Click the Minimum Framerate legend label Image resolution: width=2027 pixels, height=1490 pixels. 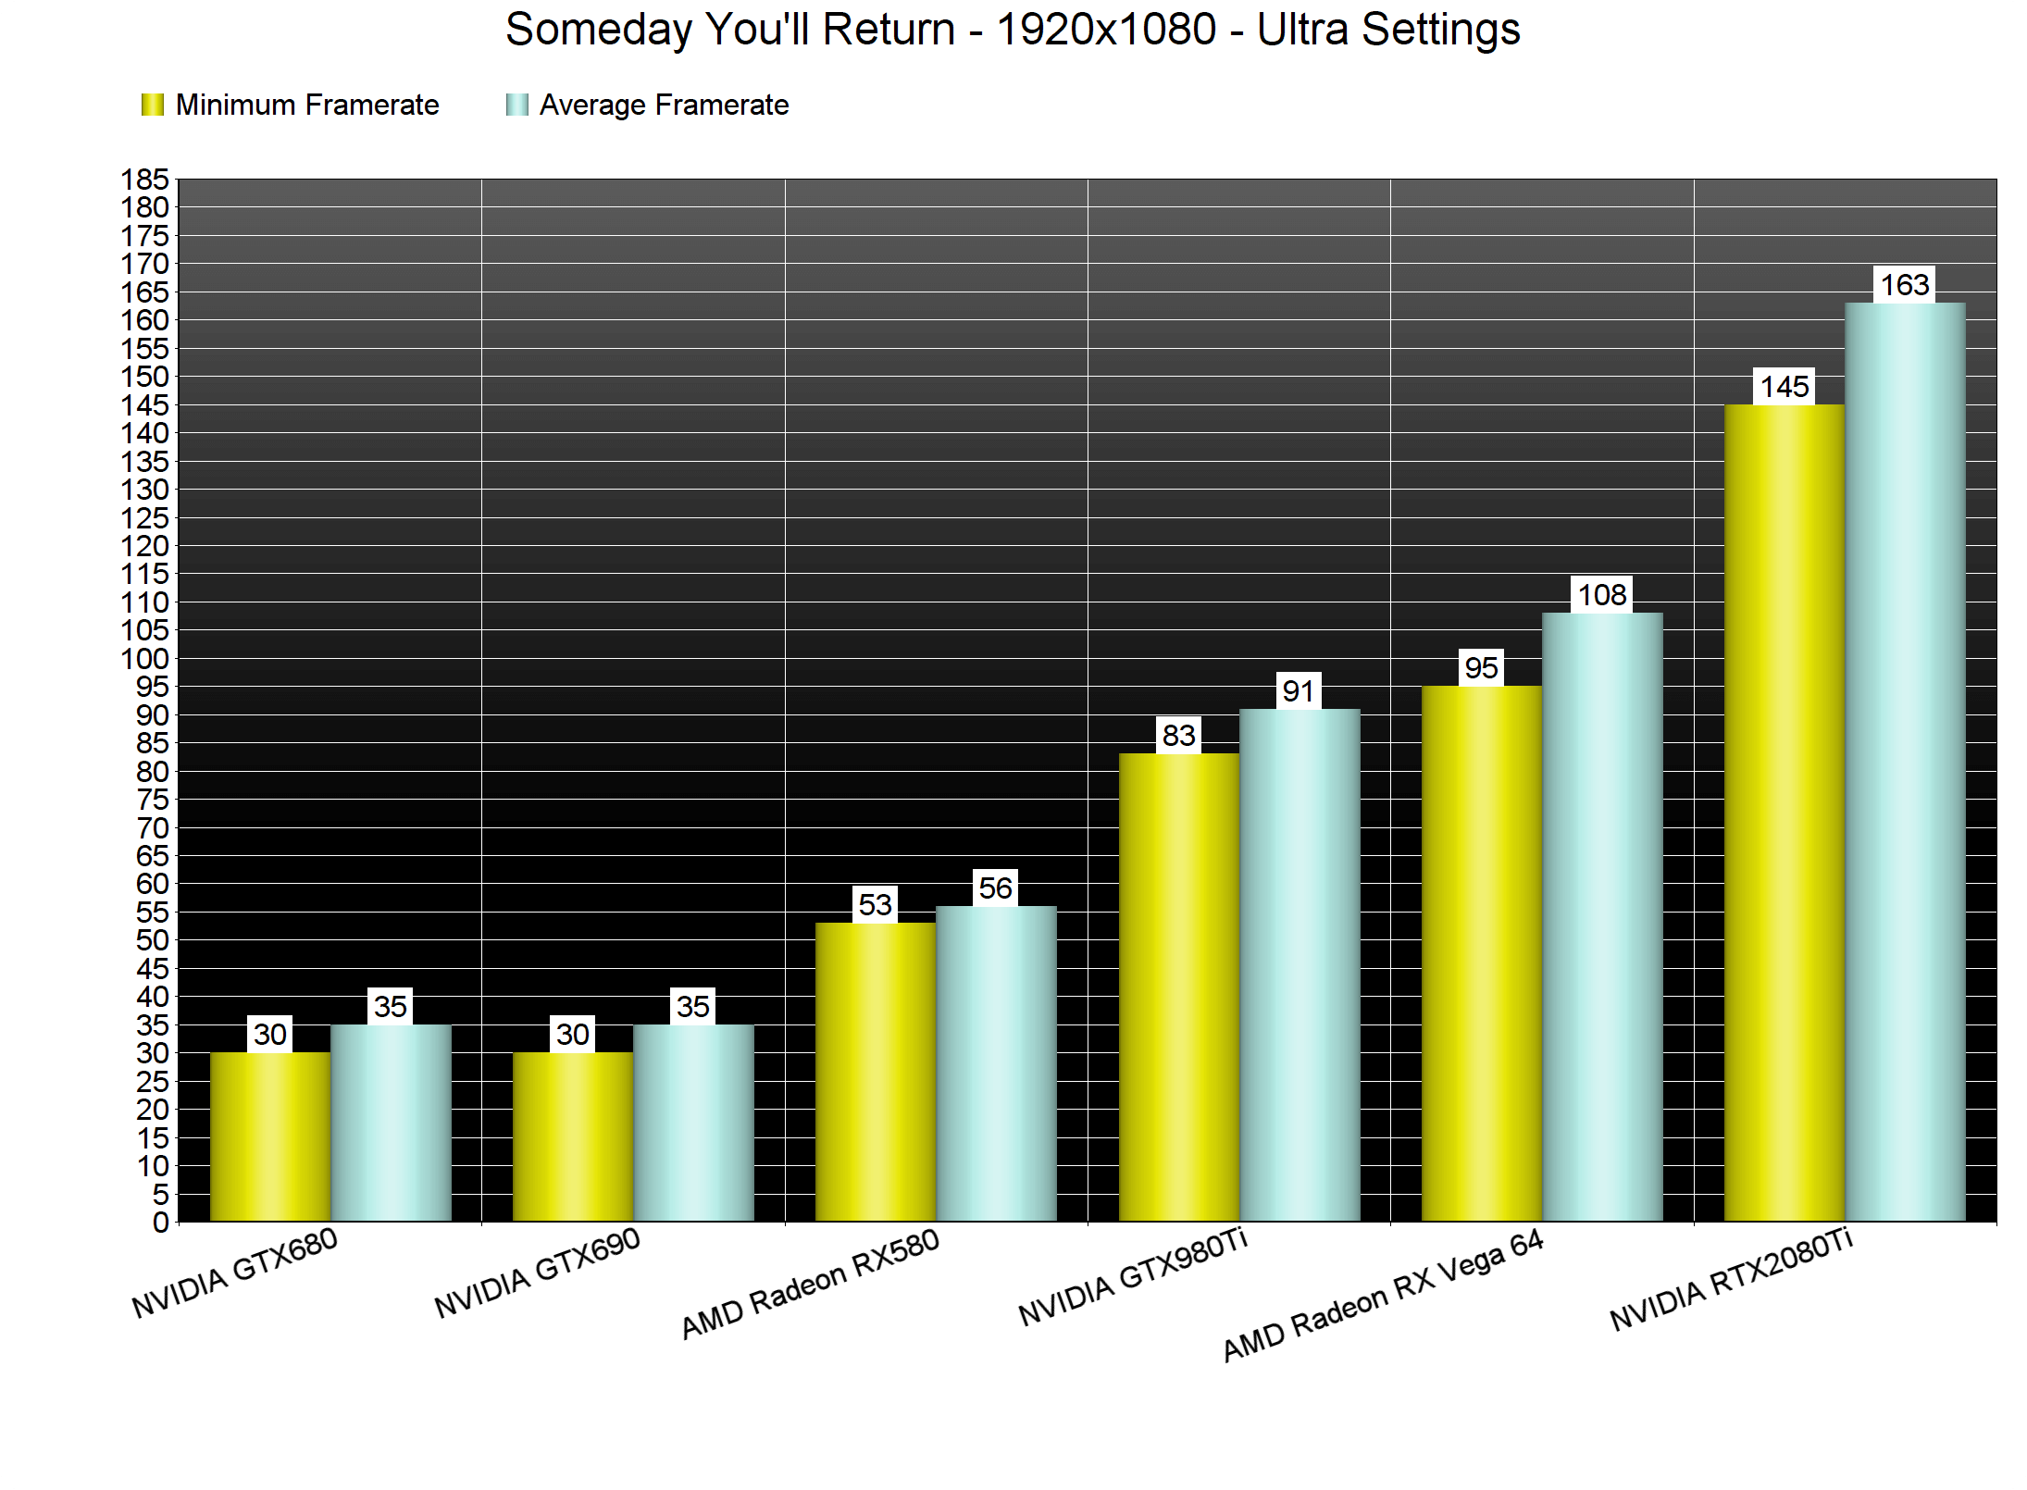click(307, 105)
